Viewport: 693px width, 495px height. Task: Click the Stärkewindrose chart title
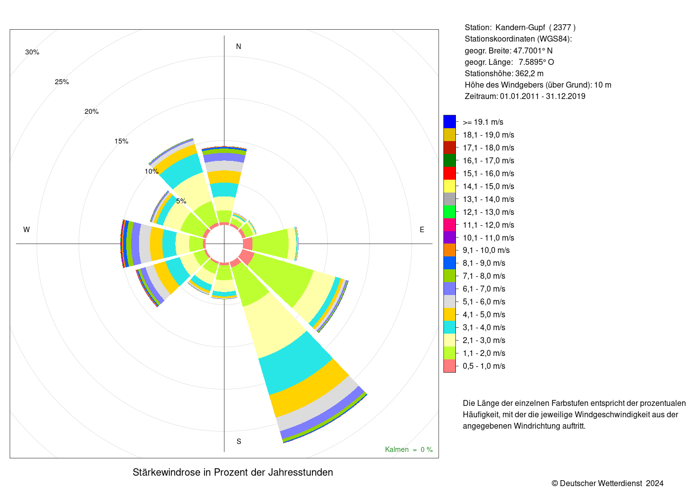tap(233, 472)
